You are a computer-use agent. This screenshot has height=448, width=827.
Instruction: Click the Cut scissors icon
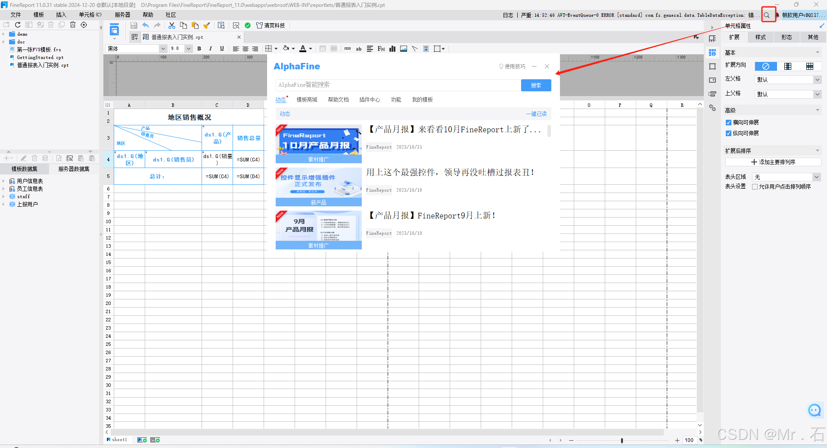tap(171, 25)
